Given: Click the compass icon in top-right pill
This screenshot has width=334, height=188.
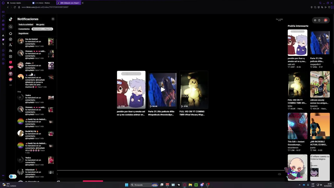Looking at the screenshot, I should (315, 20).
